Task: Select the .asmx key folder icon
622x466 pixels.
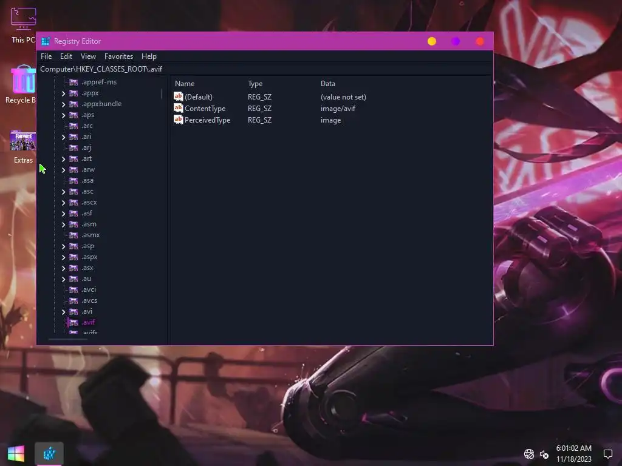Action: pyautogui.click(x=73, y=235)
